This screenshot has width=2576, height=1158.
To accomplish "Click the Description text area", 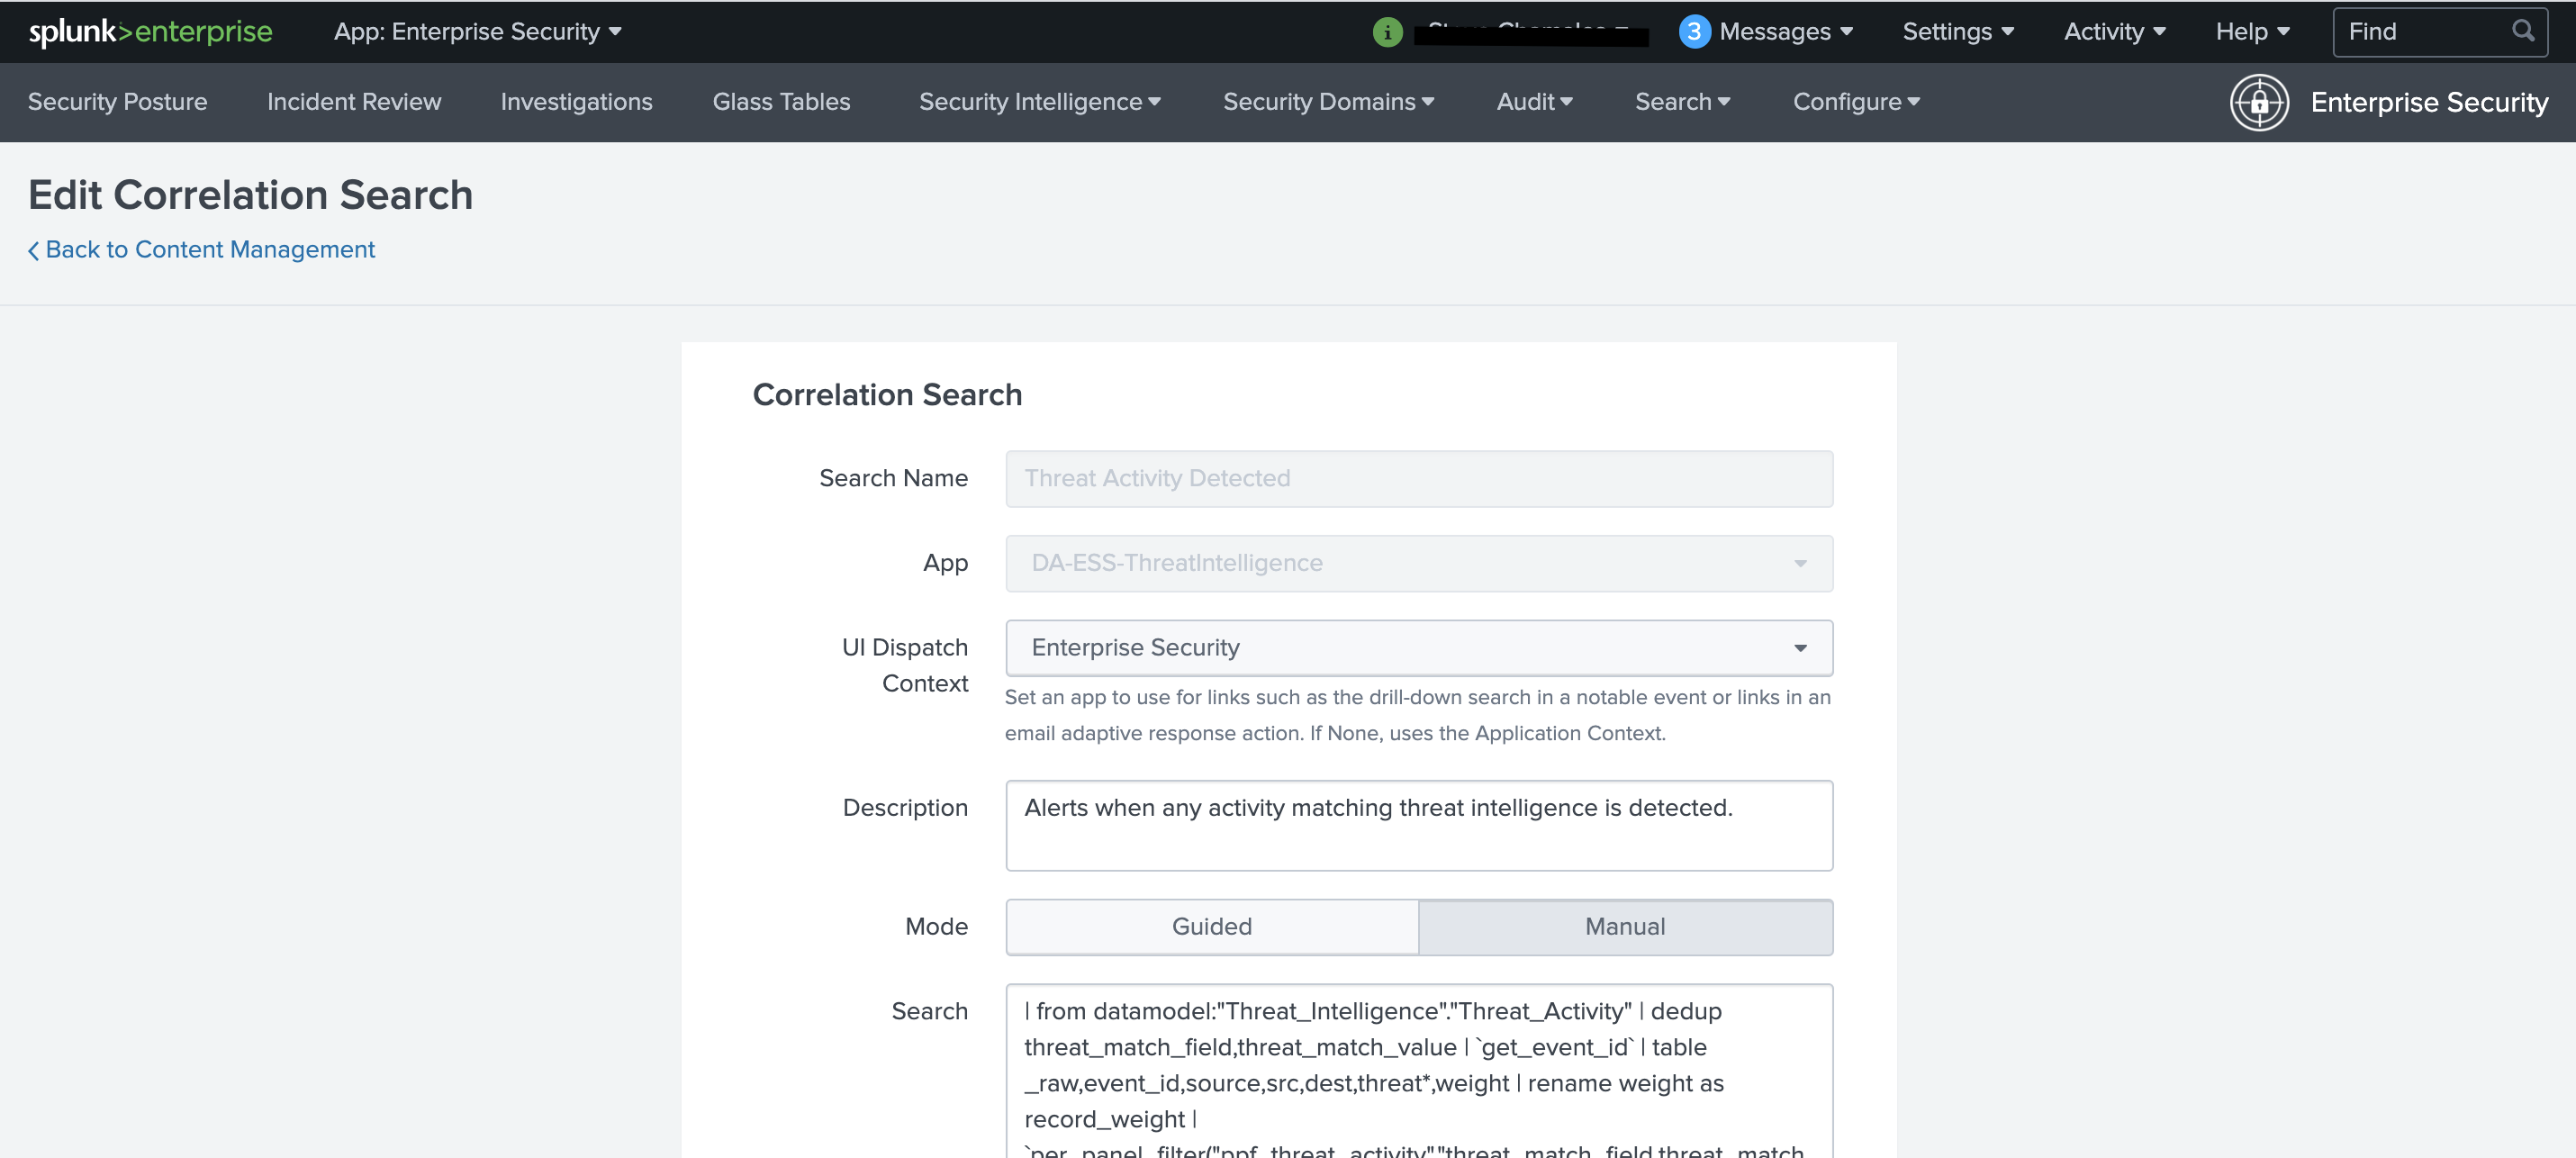I will 1419,825.
